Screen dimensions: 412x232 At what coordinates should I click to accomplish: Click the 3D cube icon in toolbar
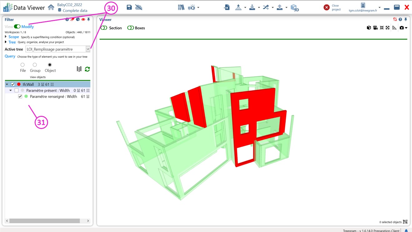pos(294,7)
